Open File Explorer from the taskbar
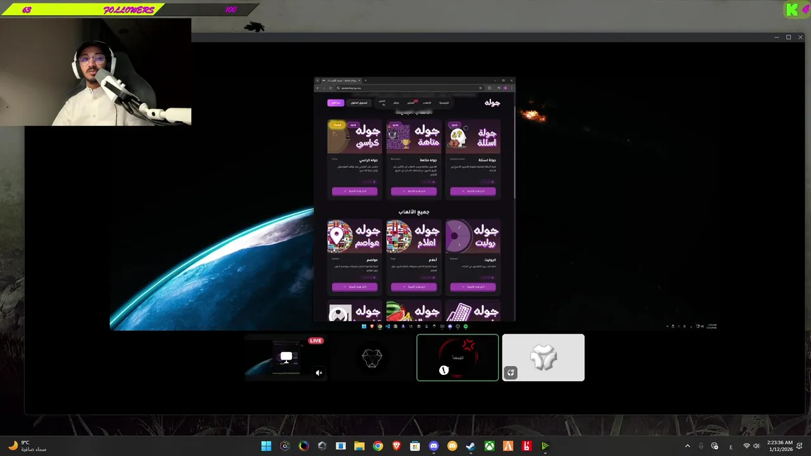811x456 pixels. (359, 446)
